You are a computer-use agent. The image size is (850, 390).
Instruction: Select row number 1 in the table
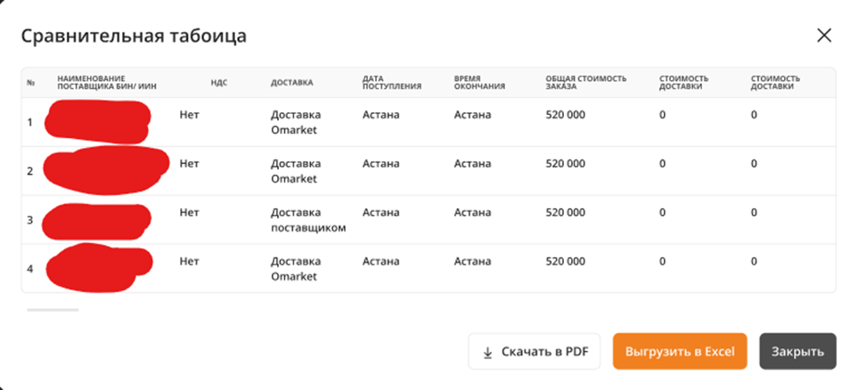30,122
